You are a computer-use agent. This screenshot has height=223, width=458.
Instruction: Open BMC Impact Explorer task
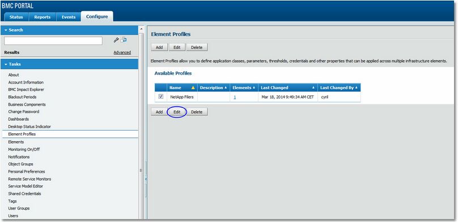[x=26, y=90]
